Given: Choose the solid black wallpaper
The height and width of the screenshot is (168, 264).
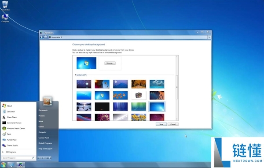Looking at the screenshot, I should 102,107.
